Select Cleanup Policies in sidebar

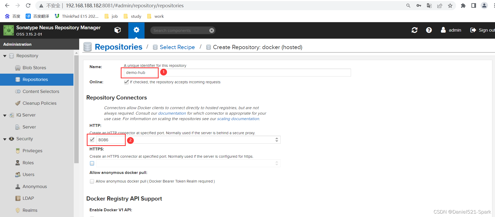39,103
